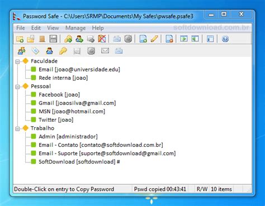265x206 pixels.
Task: Click the 'Pswd copied 00:43:41' status field
Action: (x=160, y=189)
